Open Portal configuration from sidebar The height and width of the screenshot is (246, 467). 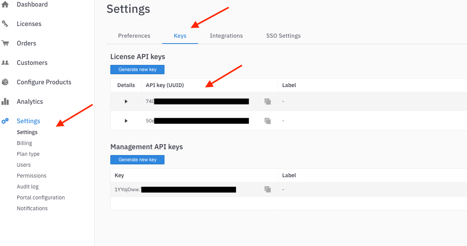(41, 197)
